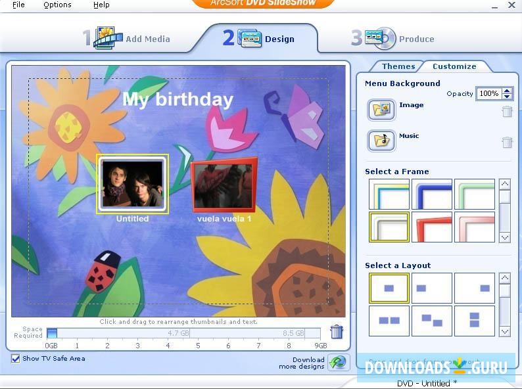Open the Options menu

coord(57,5)
